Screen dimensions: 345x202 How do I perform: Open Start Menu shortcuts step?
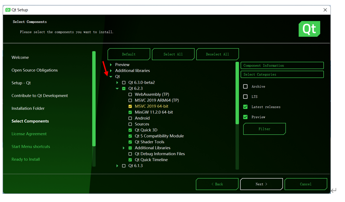click(x=31, y=147)
